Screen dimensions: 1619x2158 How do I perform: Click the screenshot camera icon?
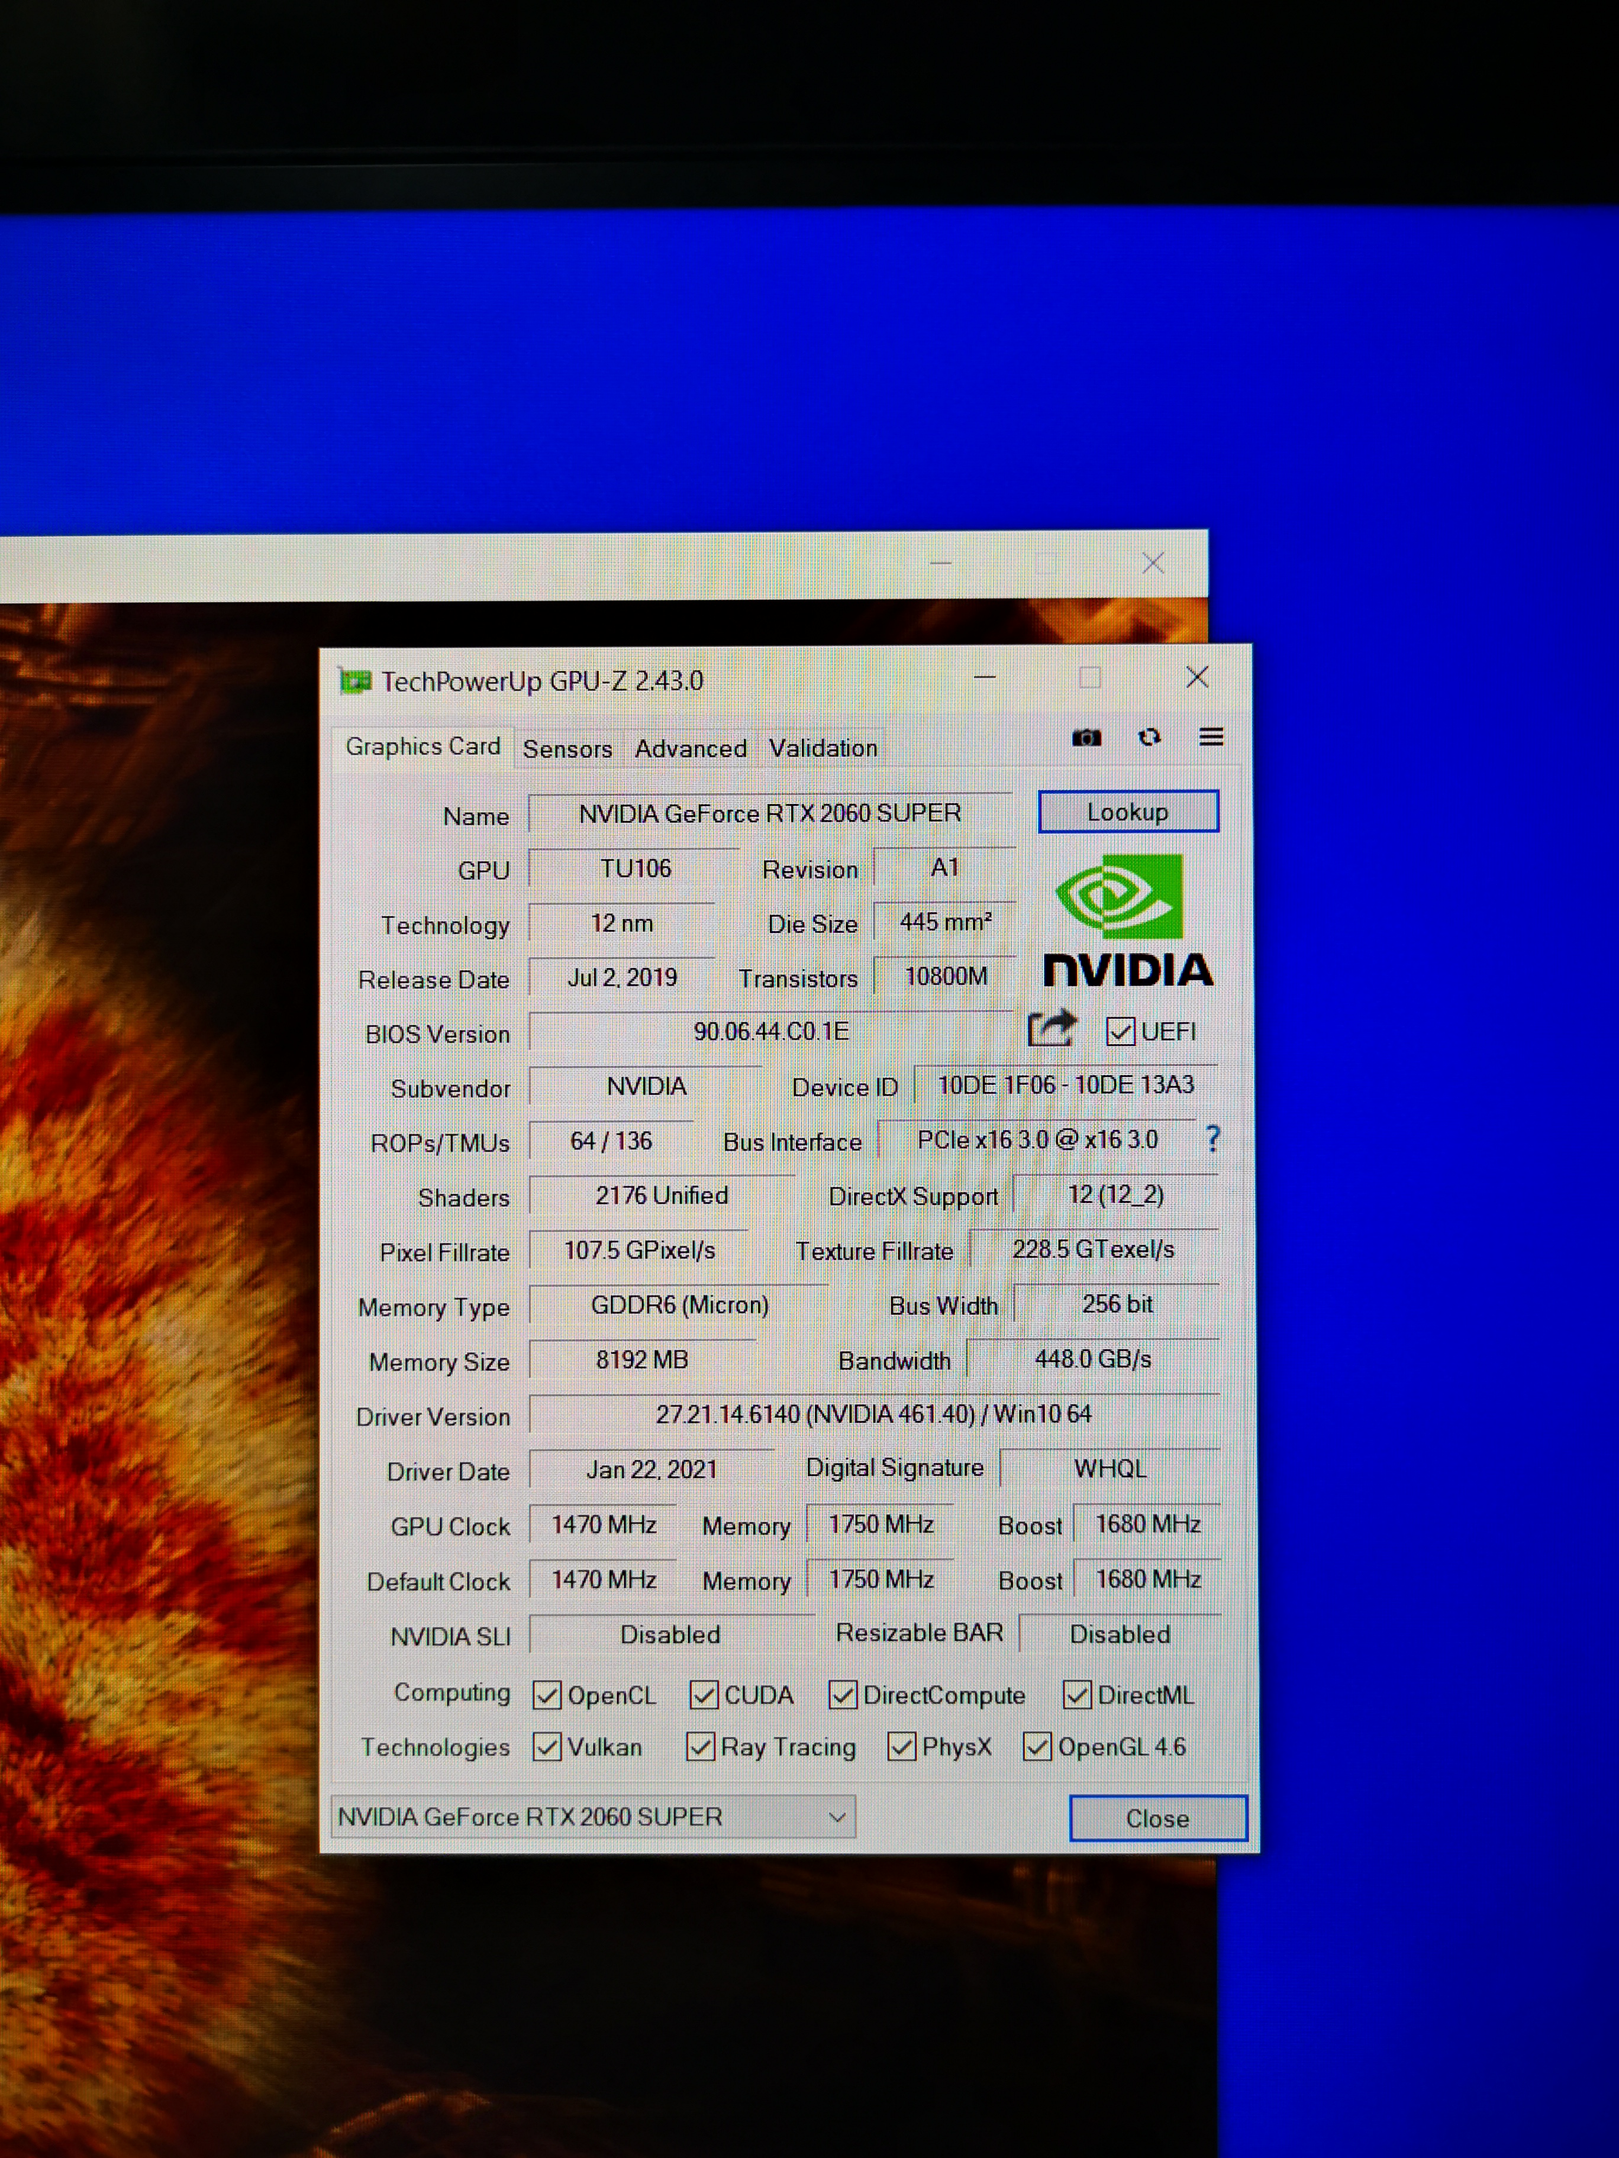coord(1086,738)
